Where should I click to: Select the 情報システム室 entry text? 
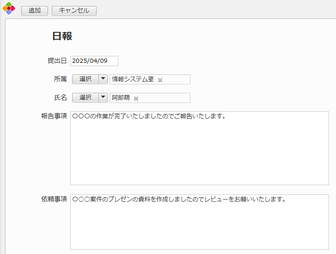click(x=133, y=79)
